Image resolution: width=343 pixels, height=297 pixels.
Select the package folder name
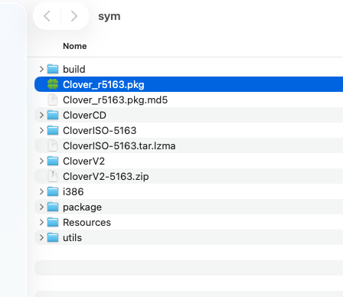[82, 207]
